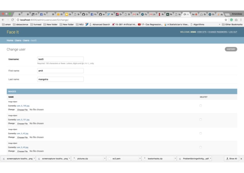The image size is (244, 173).
Task: Bookmark this page with the star icon
Action: (226, 20)
